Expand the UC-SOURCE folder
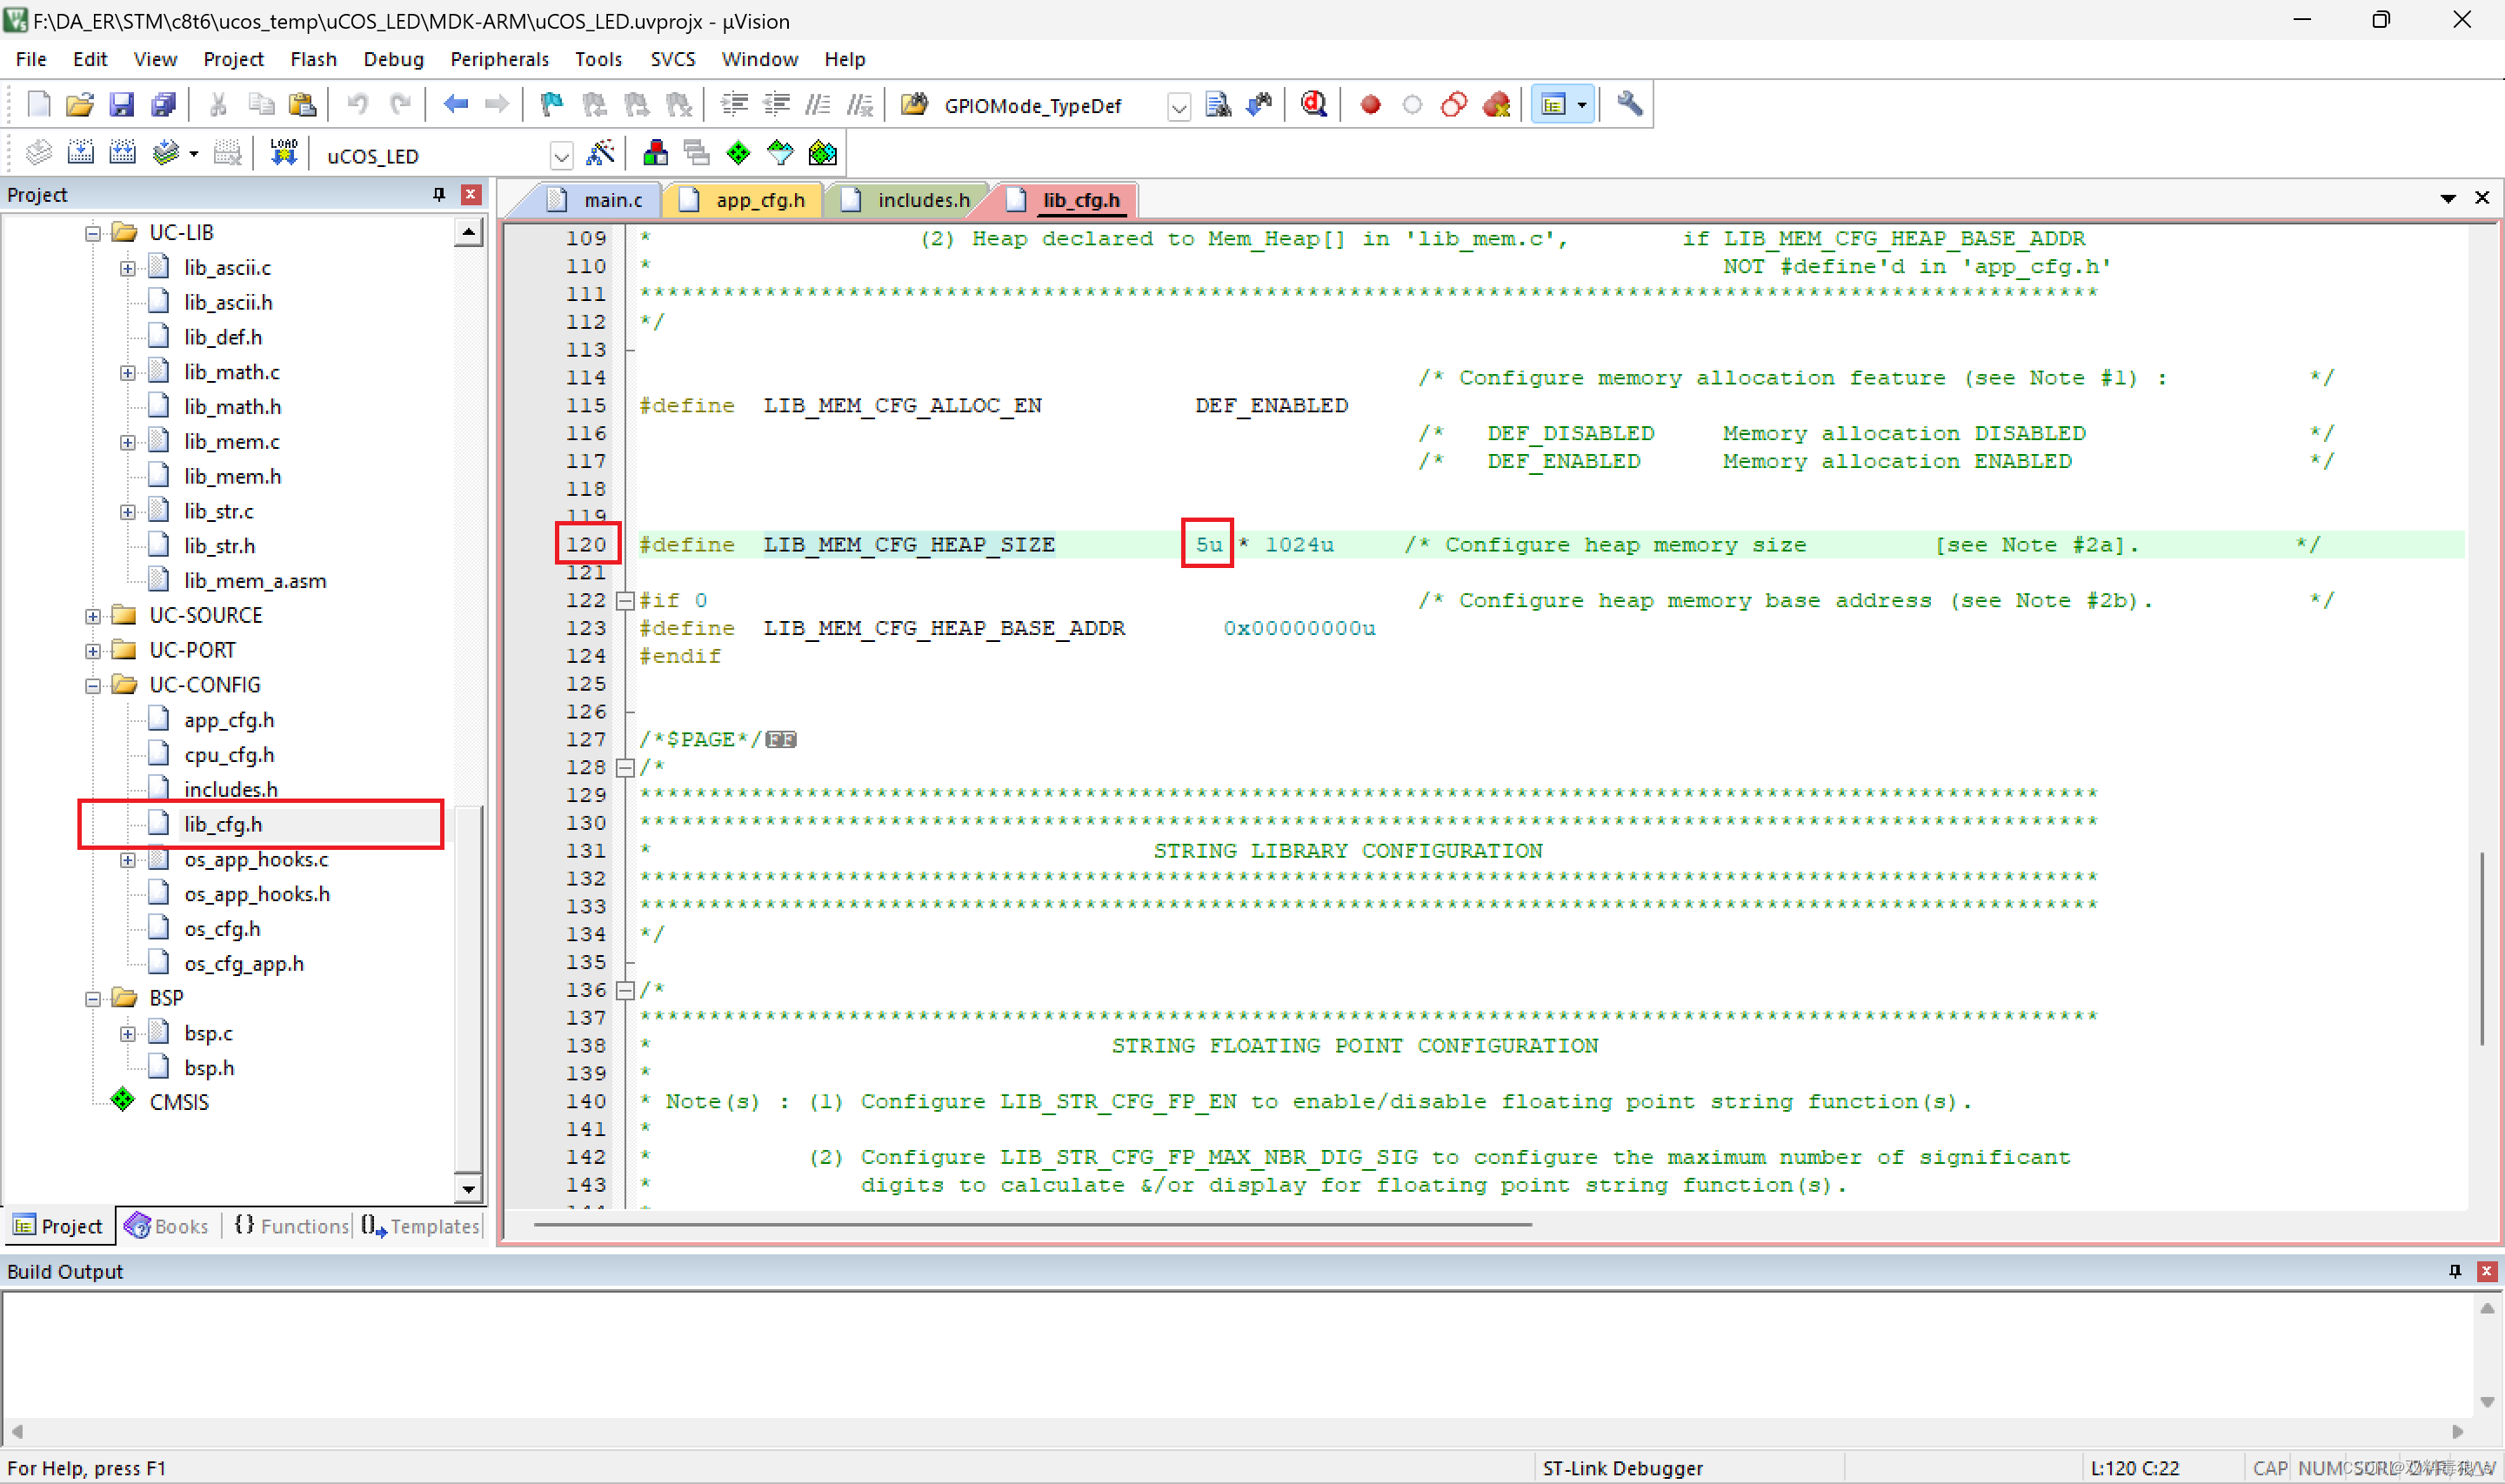Image resolution: width=2505 pixels, height=1484 pixels. (93, 616)
